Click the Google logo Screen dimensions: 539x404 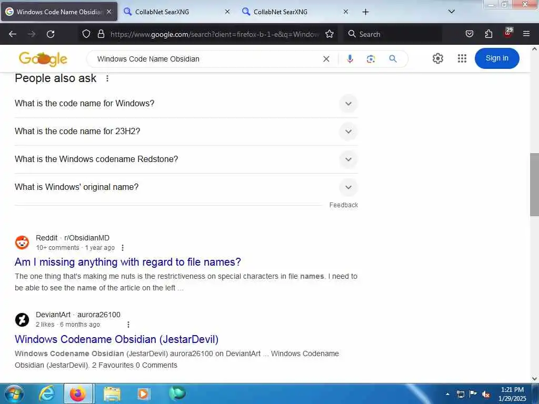pyautogui.click(x=43, y=59)
